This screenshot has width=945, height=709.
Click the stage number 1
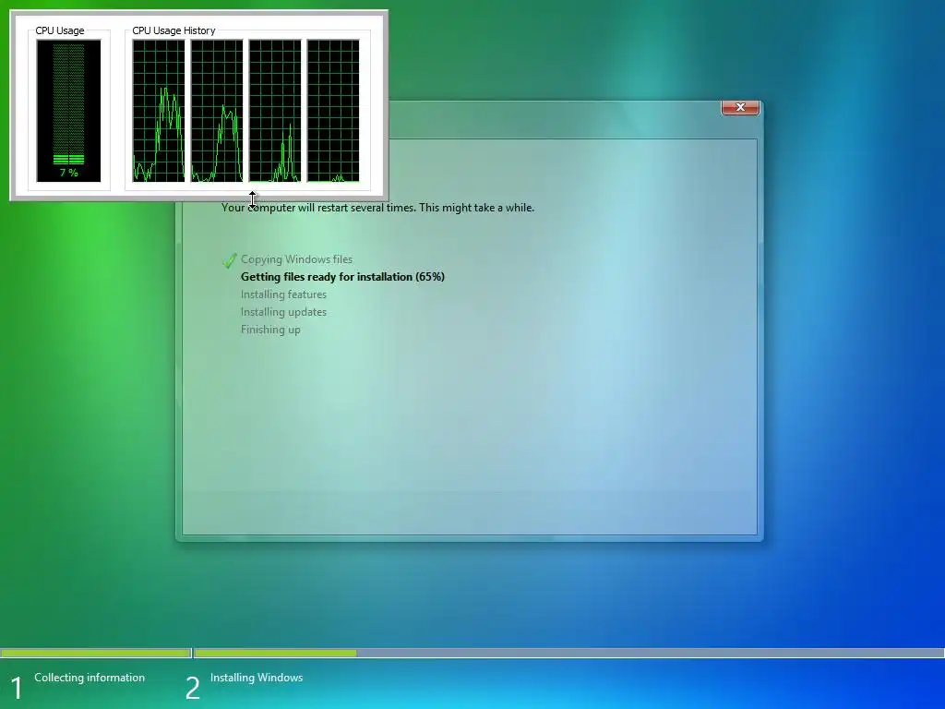[x=17, y=688]
